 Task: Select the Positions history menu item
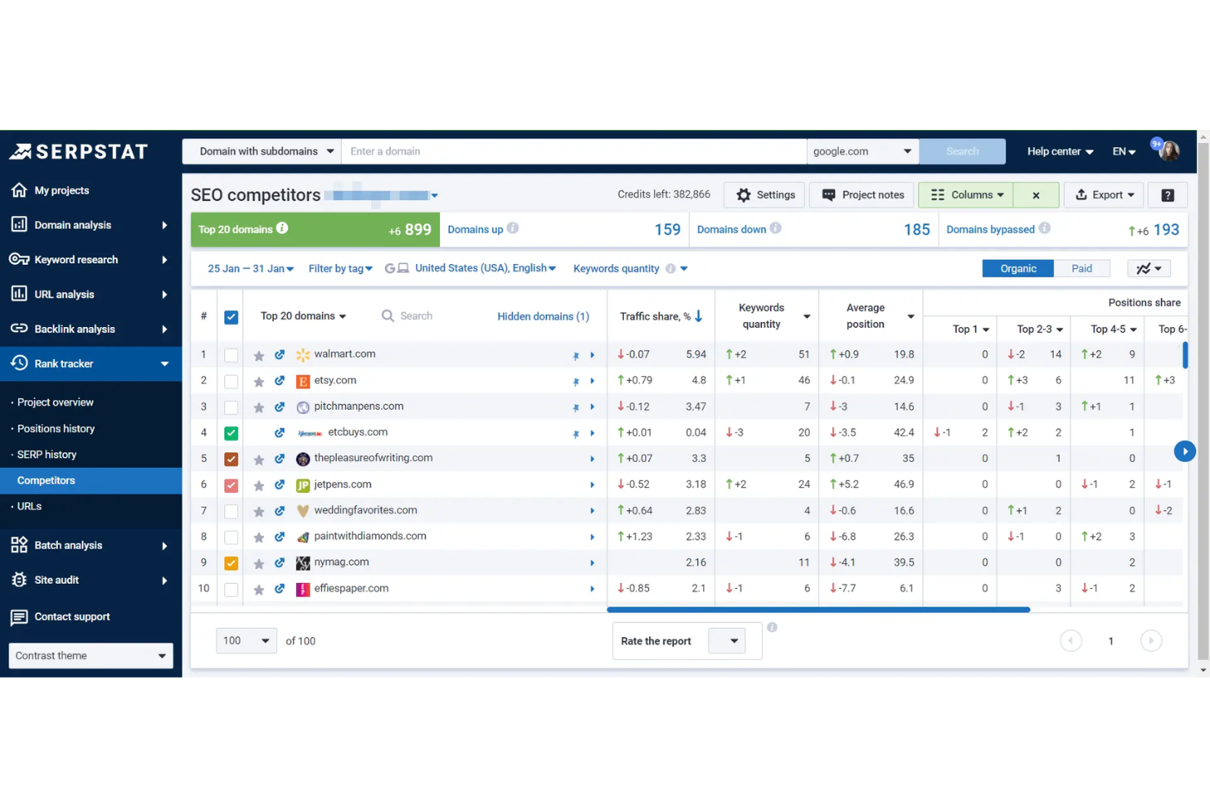tap(56, 428)
